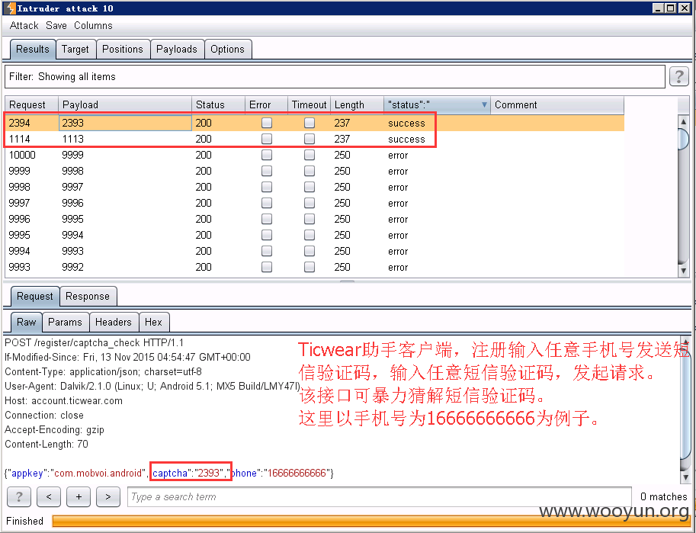Toggle Error checkbox for request 9998
Screen dimensions: 696x533
(x=267, y=187)
